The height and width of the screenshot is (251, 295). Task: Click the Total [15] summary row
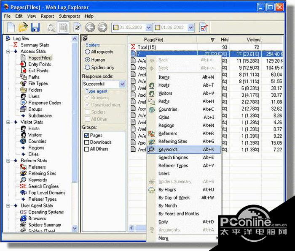206,47
